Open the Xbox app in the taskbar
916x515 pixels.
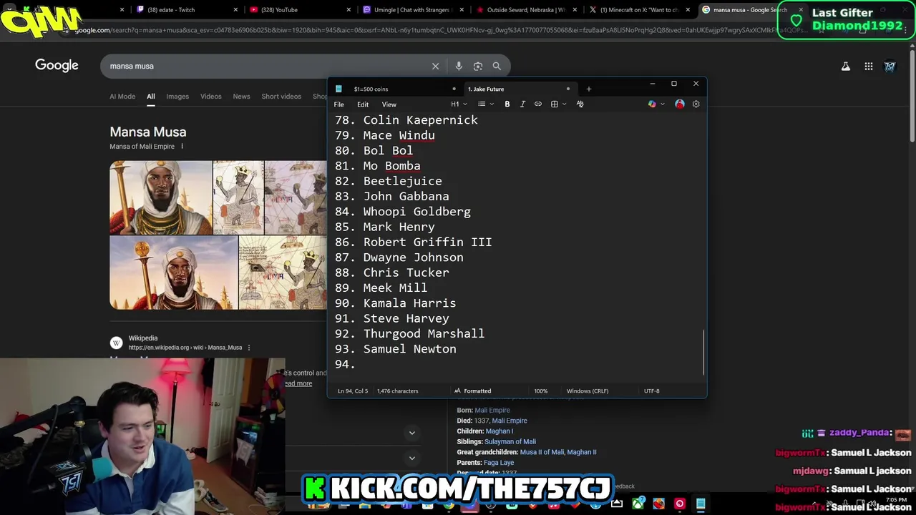point(638,504)
